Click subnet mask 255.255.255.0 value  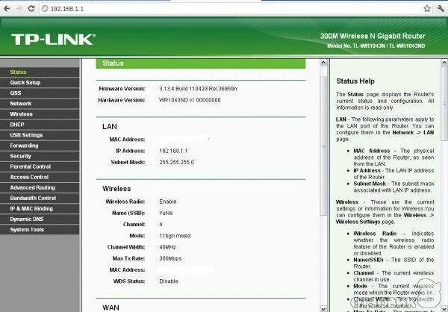(x=176, y=162)
